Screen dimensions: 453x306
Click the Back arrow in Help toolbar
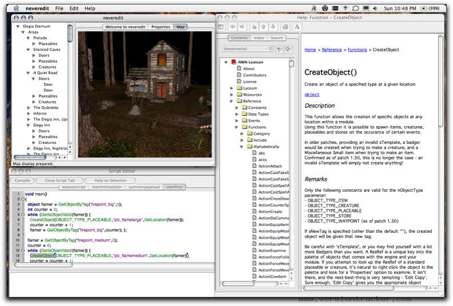[233, 26]
